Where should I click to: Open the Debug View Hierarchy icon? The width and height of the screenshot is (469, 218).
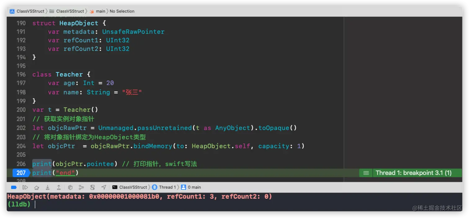(70, 187)
